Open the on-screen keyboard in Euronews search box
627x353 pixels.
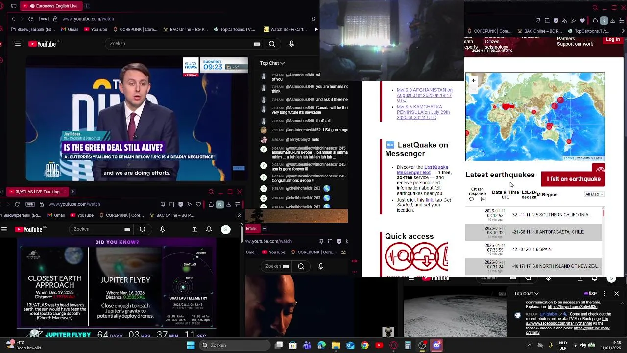[257, 44]
